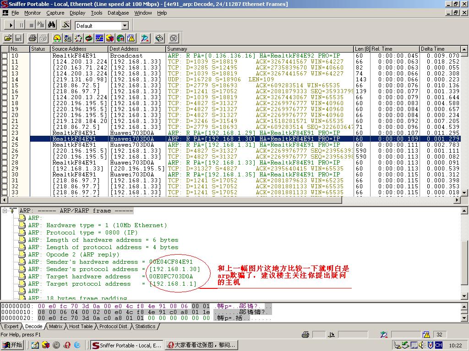The image size is (469, 351).
Task: Tick the checkbox for frame 10
Action: (x=5, y=56)
